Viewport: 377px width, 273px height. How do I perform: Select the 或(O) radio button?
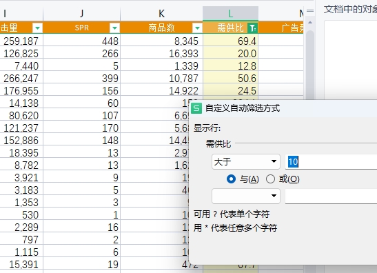[270, 179]
